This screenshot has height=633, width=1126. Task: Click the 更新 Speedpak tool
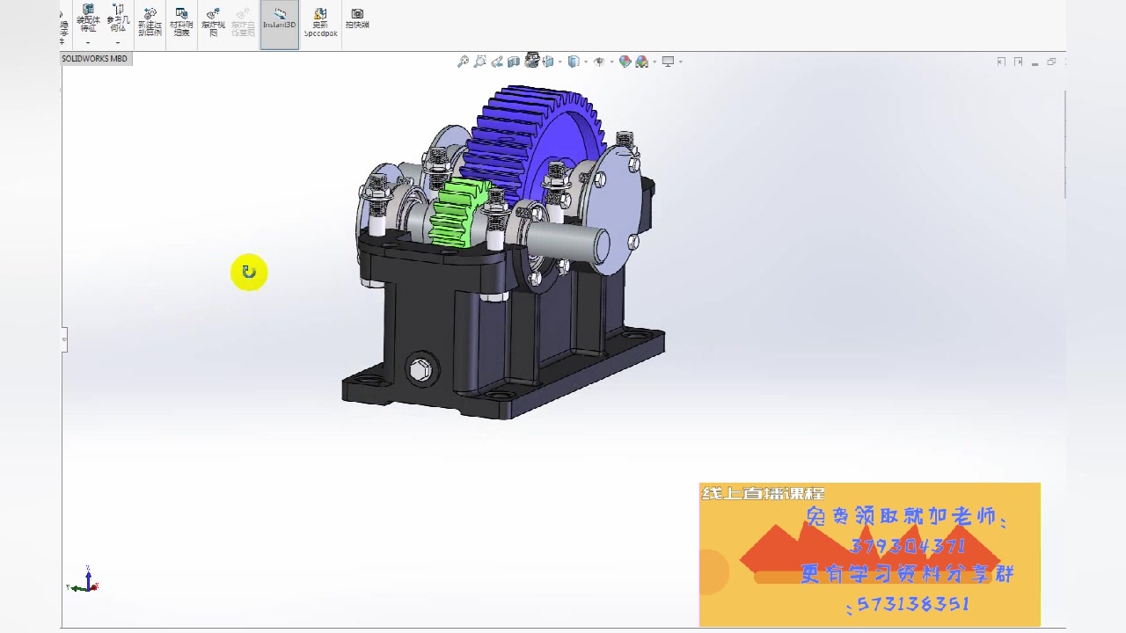(x=320, y=22)
